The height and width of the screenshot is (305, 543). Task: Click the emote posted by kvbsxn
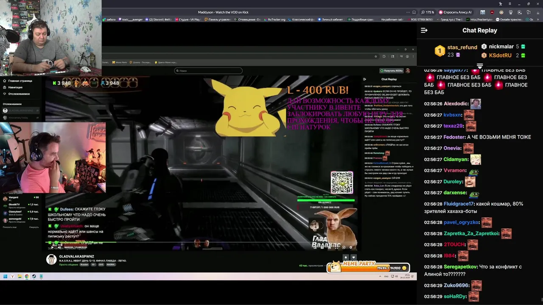[469, 115]
